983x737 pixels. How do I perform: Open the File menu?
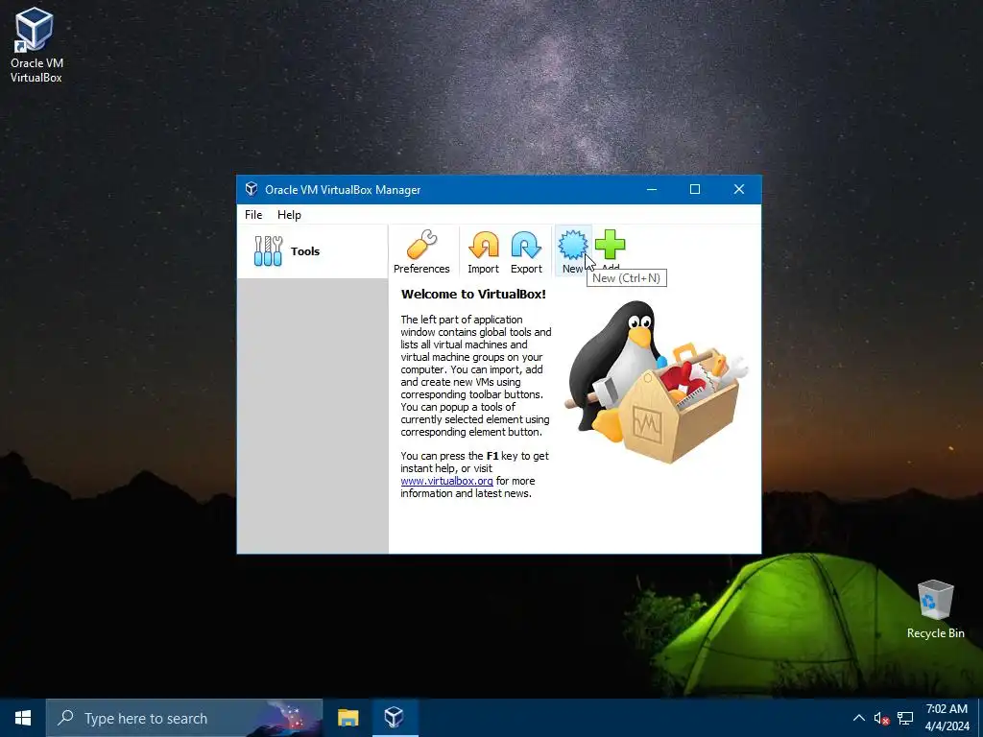coord(253,214)
